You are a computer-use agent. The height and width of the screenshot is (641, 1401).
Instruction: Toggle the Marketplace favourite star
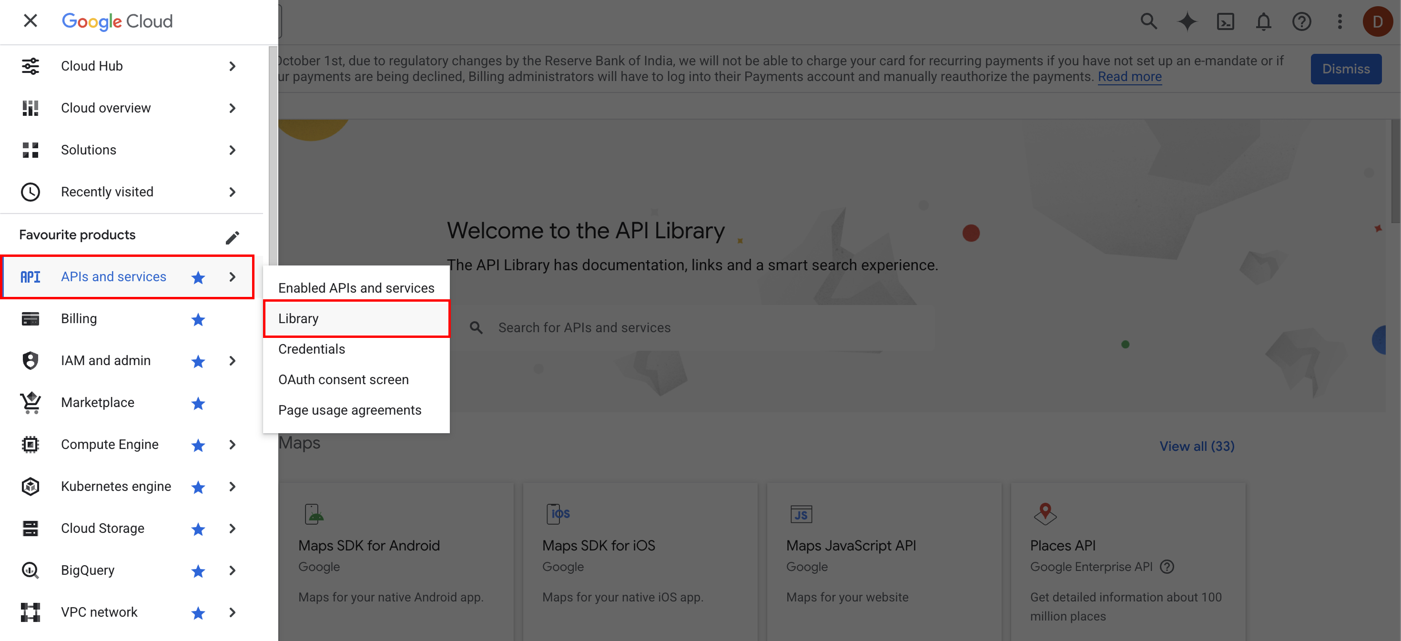pos(198,403)
